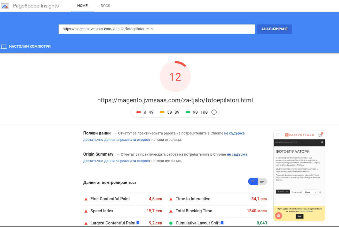Click the hamburger menu in the page preview
This screenshot has width=339, height=227.
pyautogui.click(x=278, y=135)
